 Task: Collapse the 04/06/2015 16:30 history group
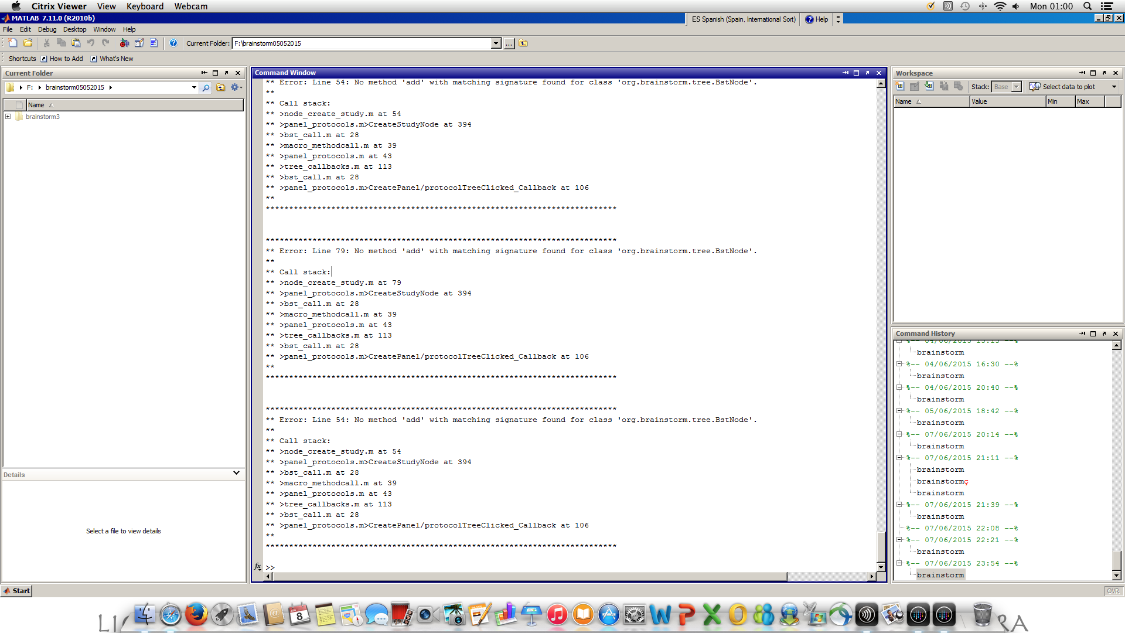pyautogui.click(x=899, y=364)
